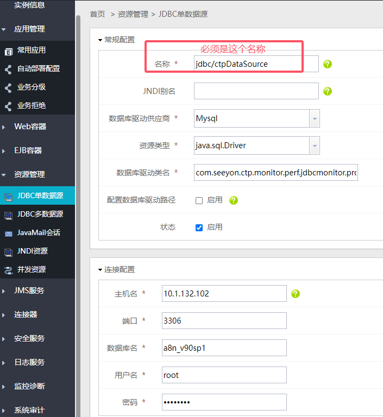Click the 主机名 field with 10.1.132.102

224,294
